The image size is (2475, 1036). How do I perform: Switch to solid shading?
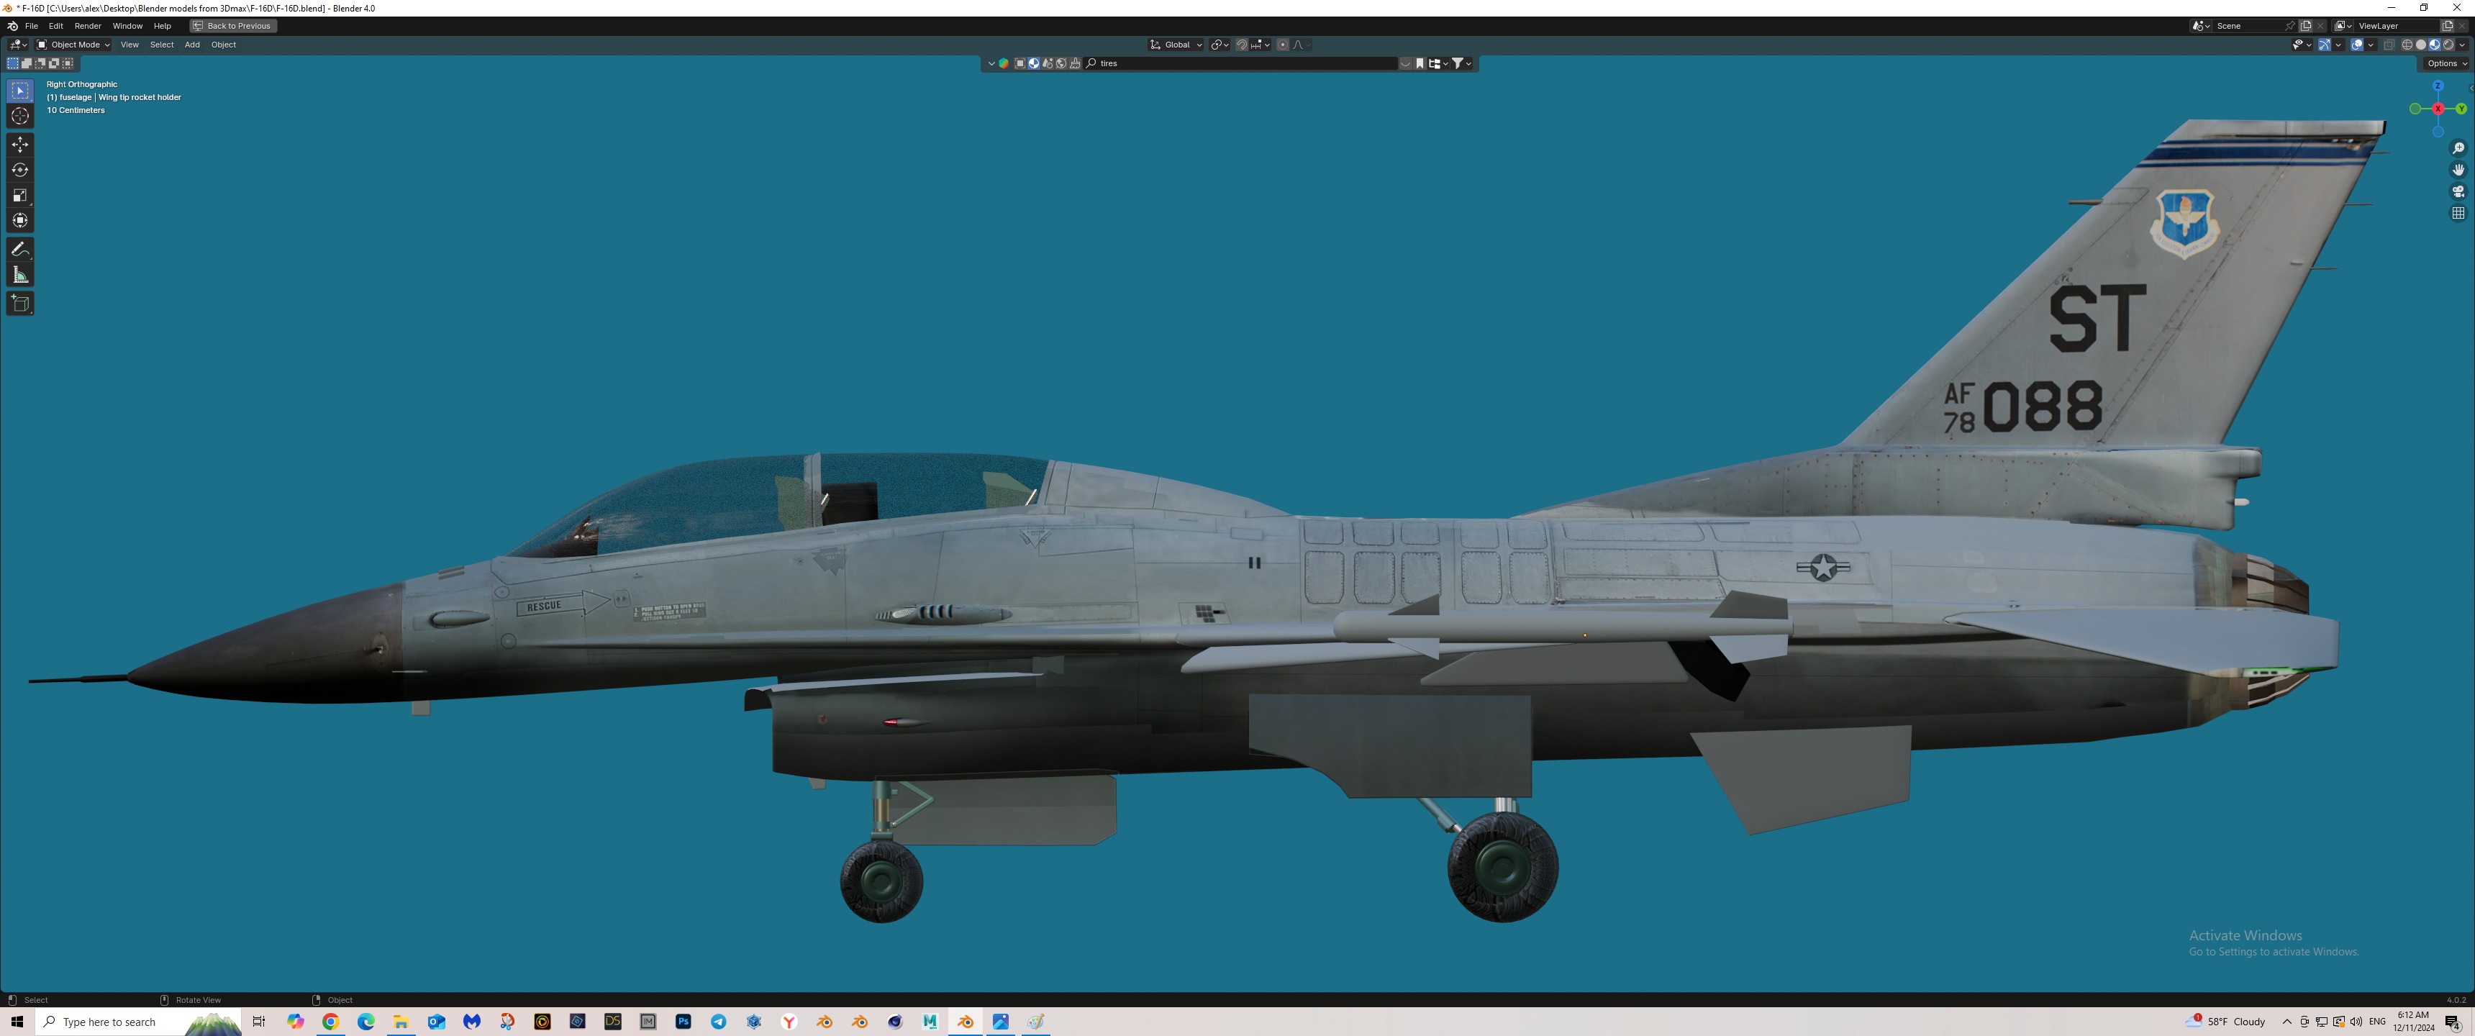2421,45
